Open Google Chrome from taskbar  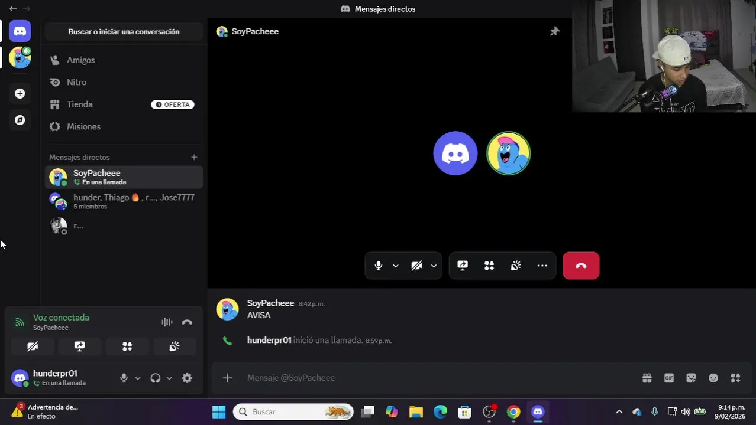click(513, 412)
